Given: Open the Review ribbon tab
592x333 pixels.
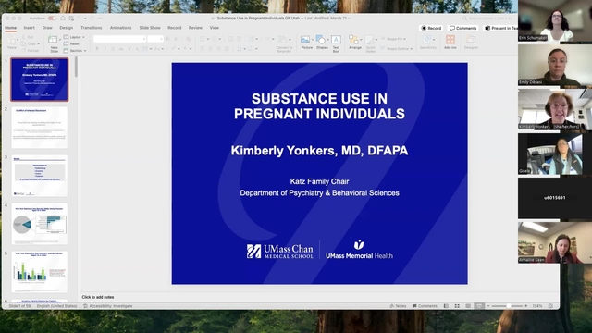Looking at the screenshot, I should (195, 28).
